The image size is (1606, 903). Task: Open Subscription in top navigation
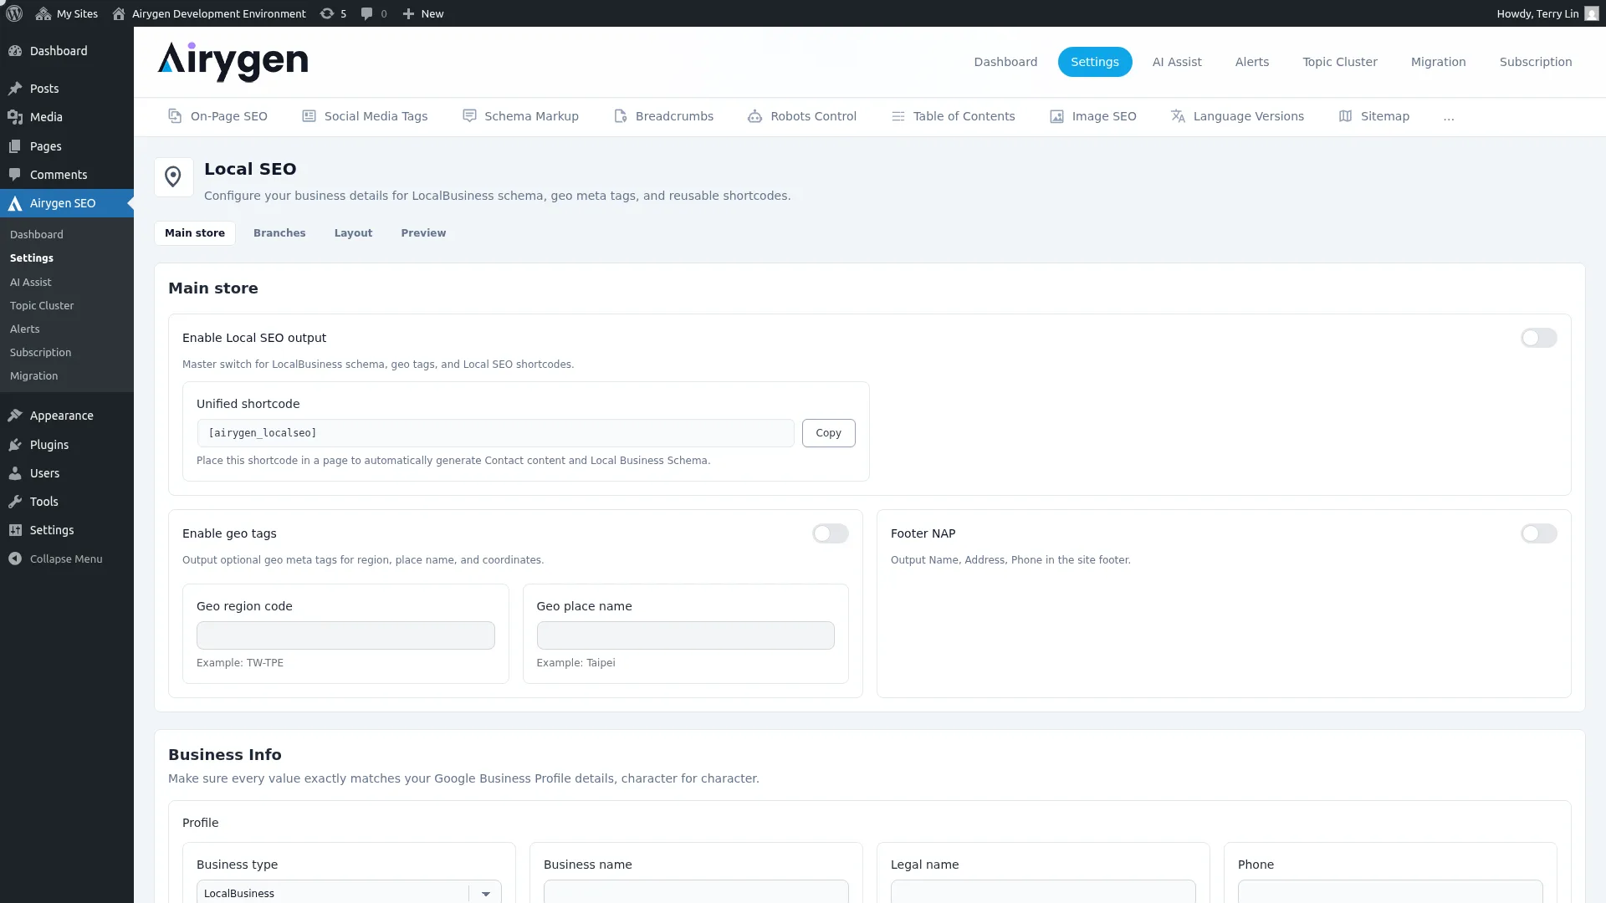coord(1536,62)
